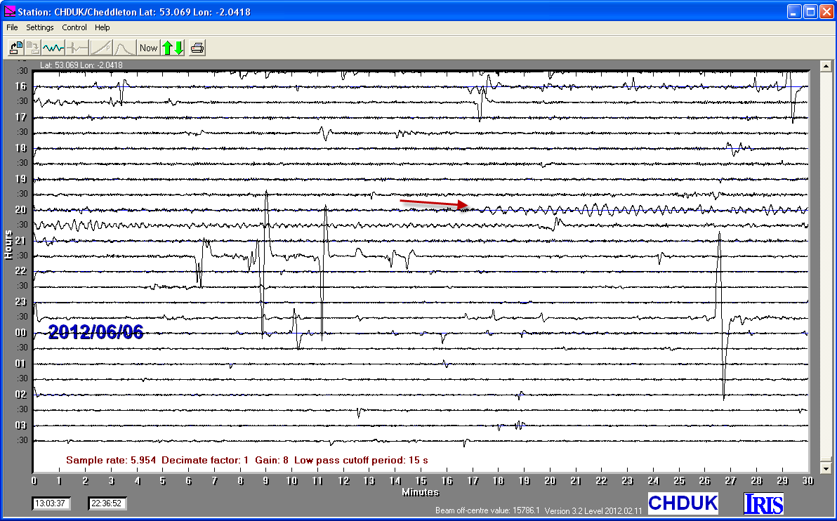Click the hour 22 label

coord(20,271)
